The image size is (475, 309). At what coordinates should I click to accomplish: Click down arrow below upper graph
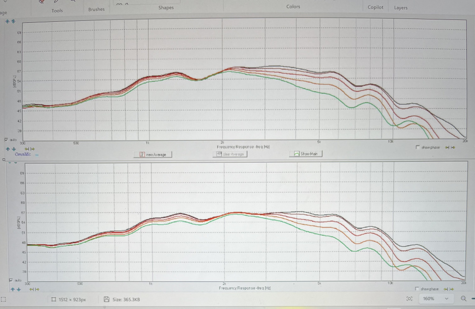coord(13,148)
